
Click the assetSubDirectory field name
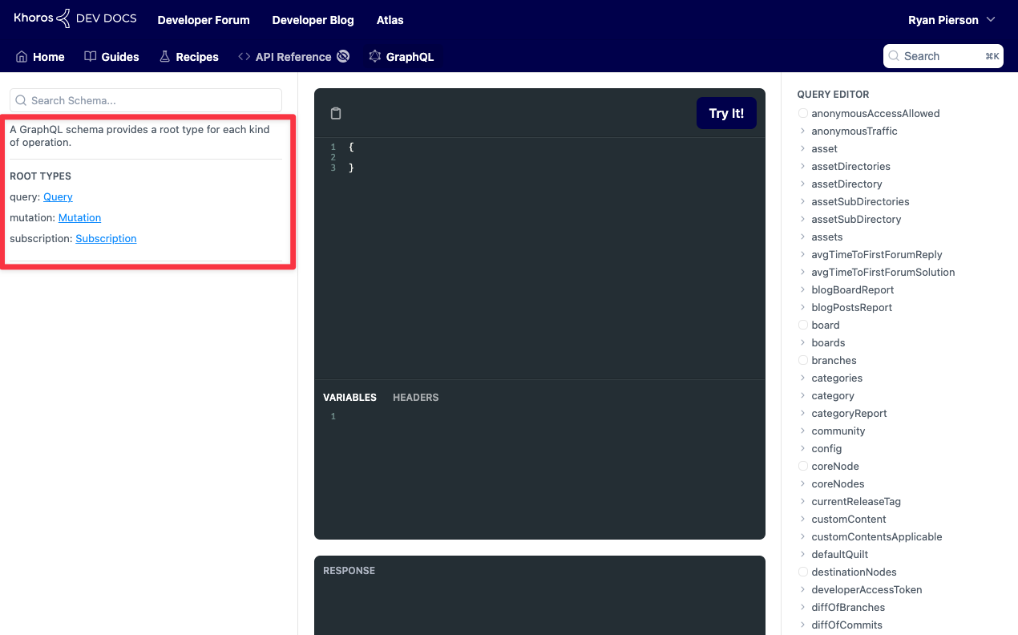pyautogui.click(x=856, y=220)
